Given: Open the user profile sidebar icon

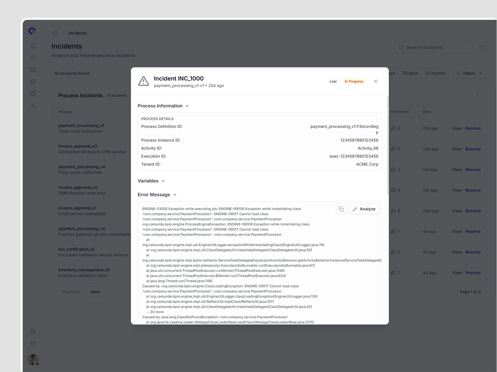Looking at the screenshot, I should 33,105.
